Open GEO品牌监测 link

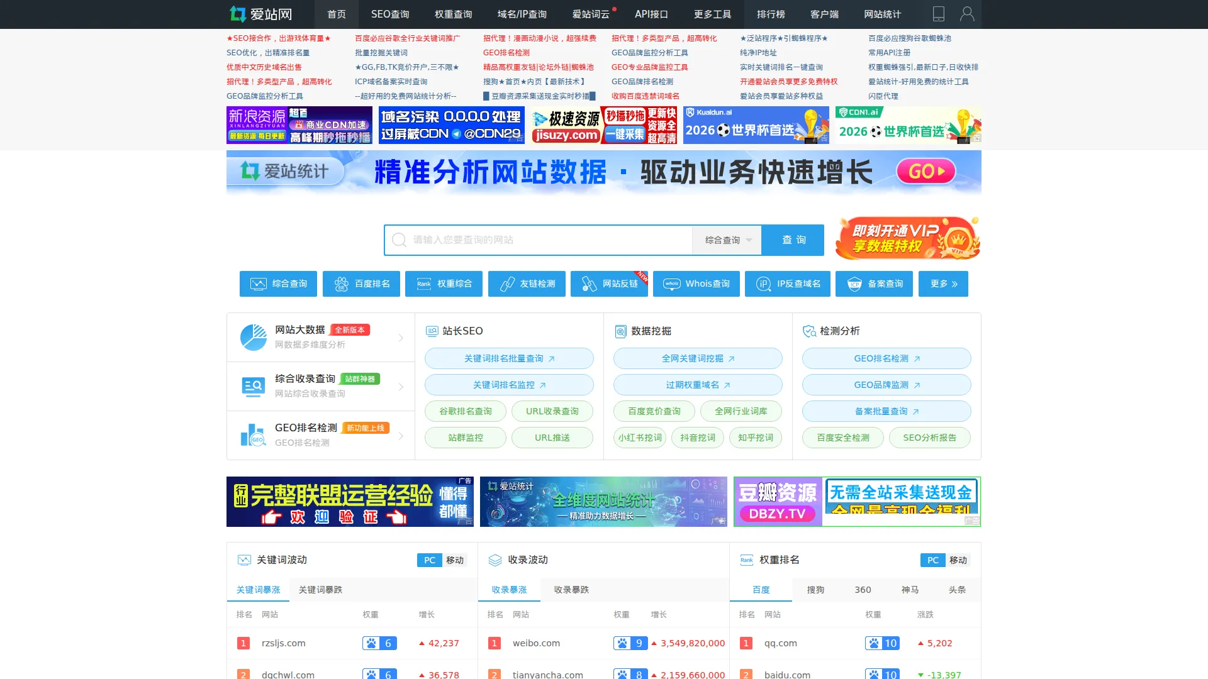(886, 385)
